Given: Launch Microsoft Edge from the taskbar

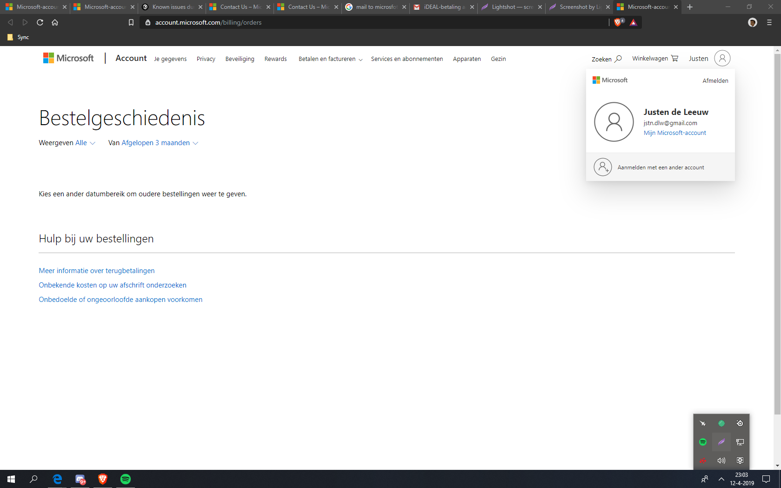Looking at the screenshot, I should click(57, 479).
